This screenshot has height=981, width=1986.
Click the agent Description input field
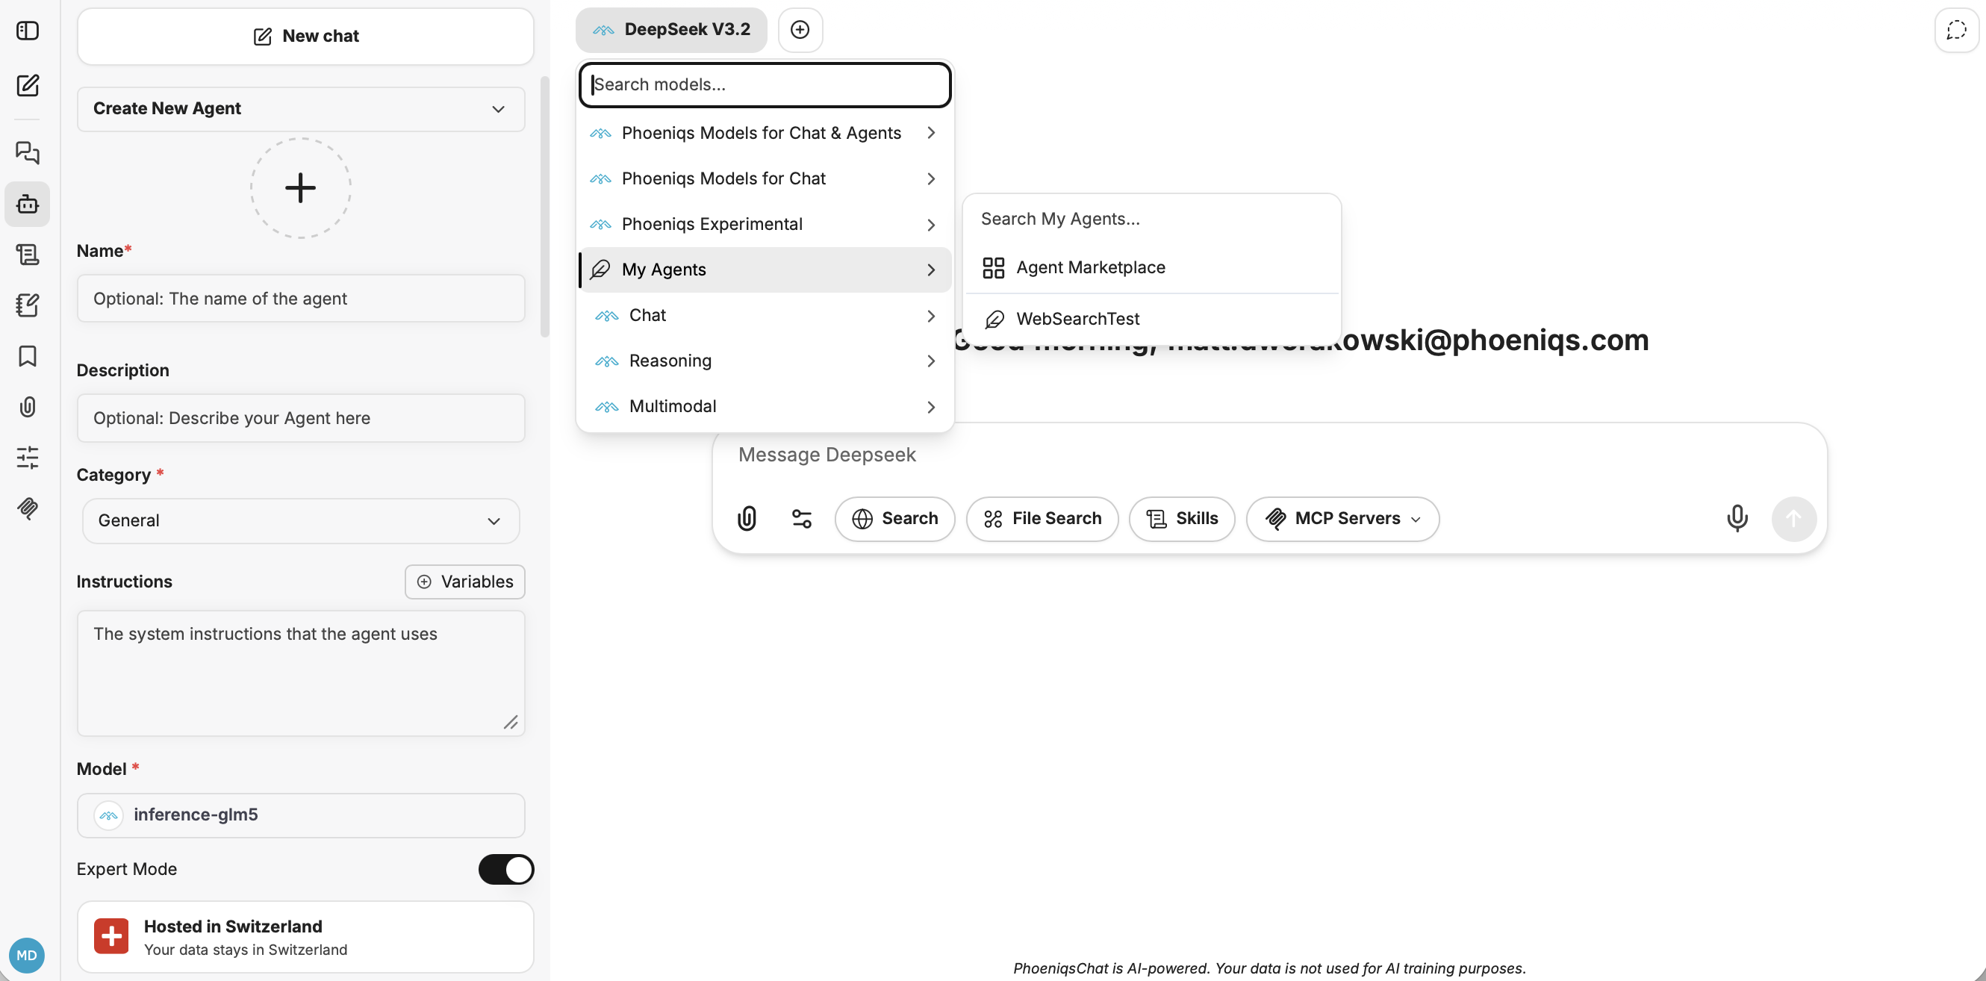click(301, 417)
